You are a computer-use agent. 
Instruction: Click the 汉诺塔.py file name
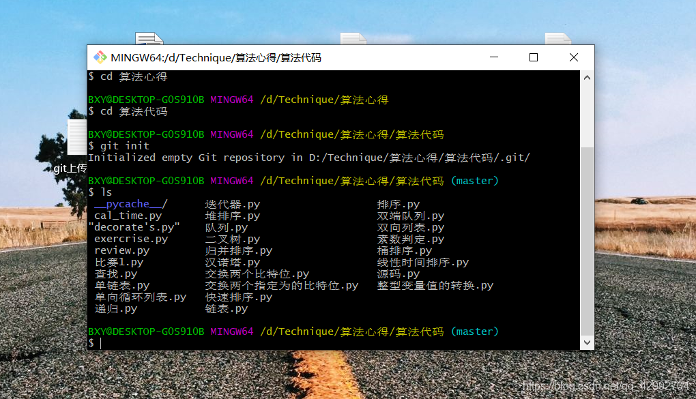click(233, 262)
